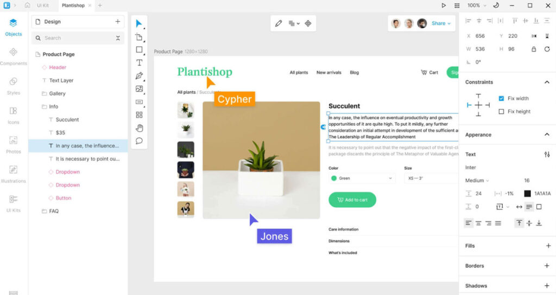The width and height of the screenshot is (556, 295).
Task: Switch to the UI Kit tab
Action: 42,5
